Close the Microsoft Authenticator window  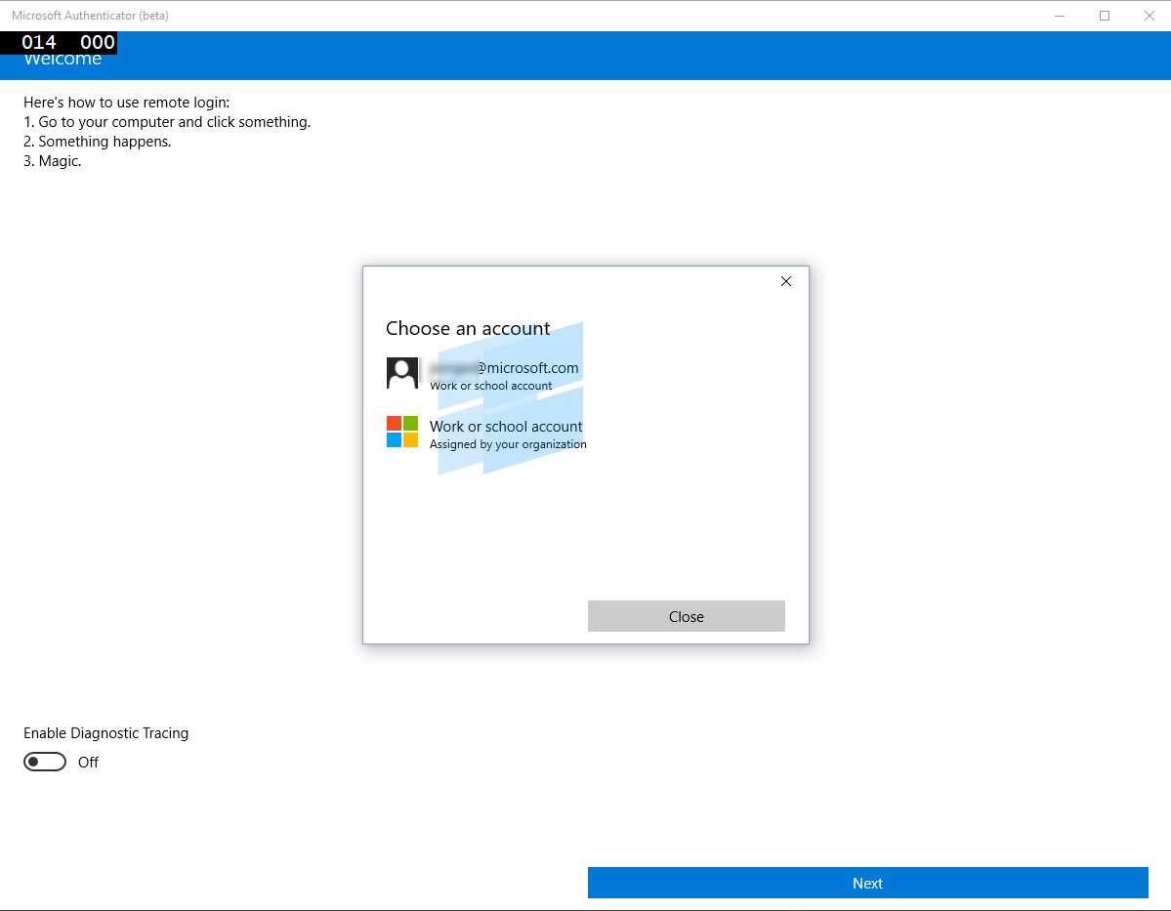tap(1149, 16)
